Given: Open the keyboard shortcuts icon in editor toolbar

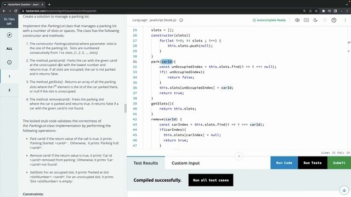Looking at the screenshot, I should click(306, 20).
